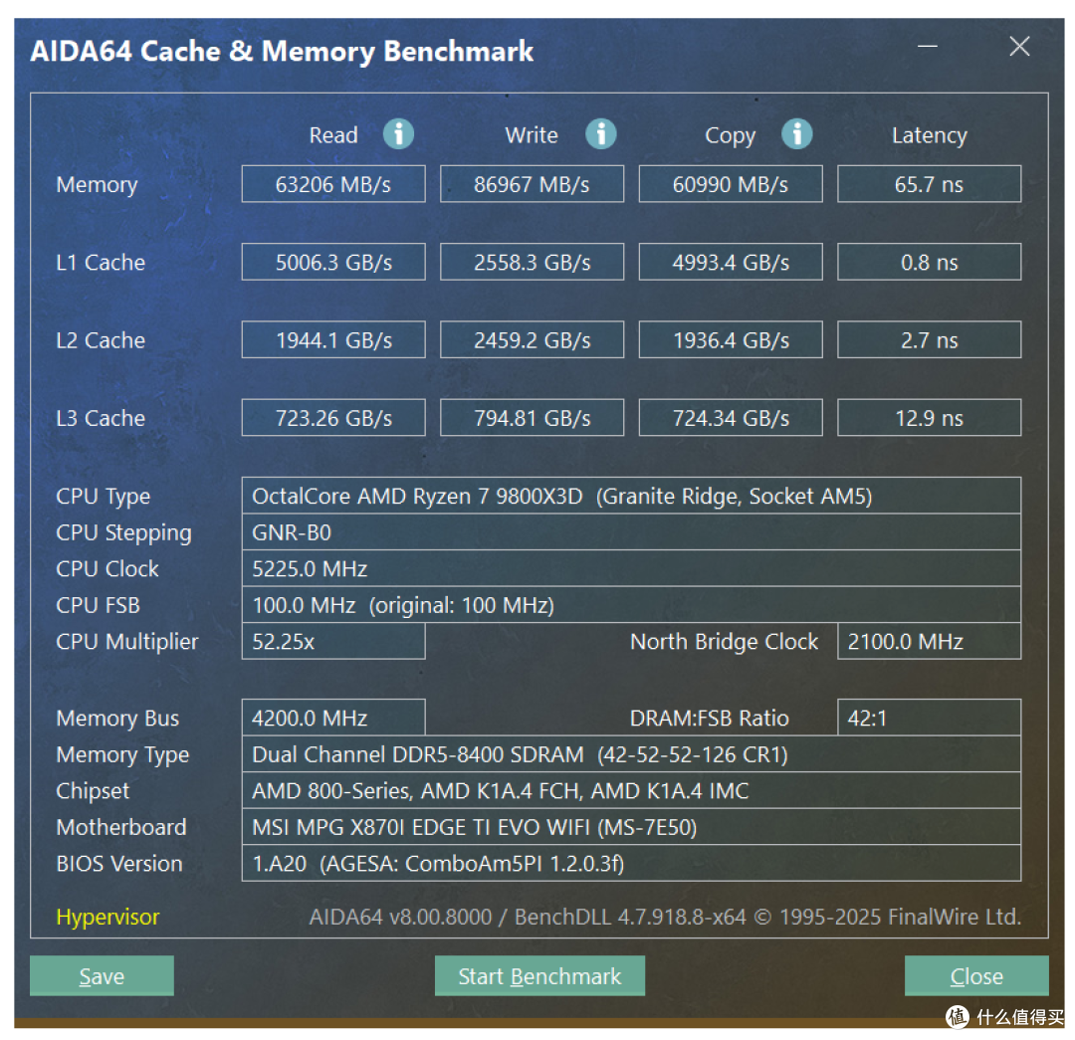Viewport: 1075px width, 1040px height.
Task: Click Chipset value AMD 800-Series
Action: (x=631, y=790)
